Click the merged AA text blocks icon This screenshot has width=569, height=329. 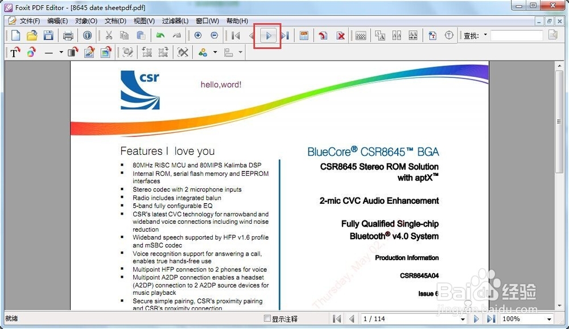pyautogui.click(x=413, y=35)
